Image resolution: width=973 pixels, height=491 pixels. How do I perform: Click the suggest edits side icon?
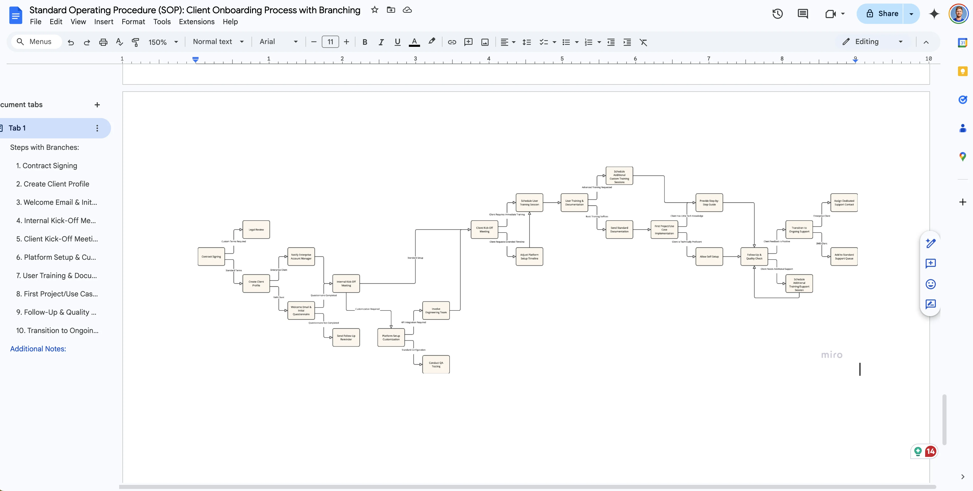click(x=930, y=304)
